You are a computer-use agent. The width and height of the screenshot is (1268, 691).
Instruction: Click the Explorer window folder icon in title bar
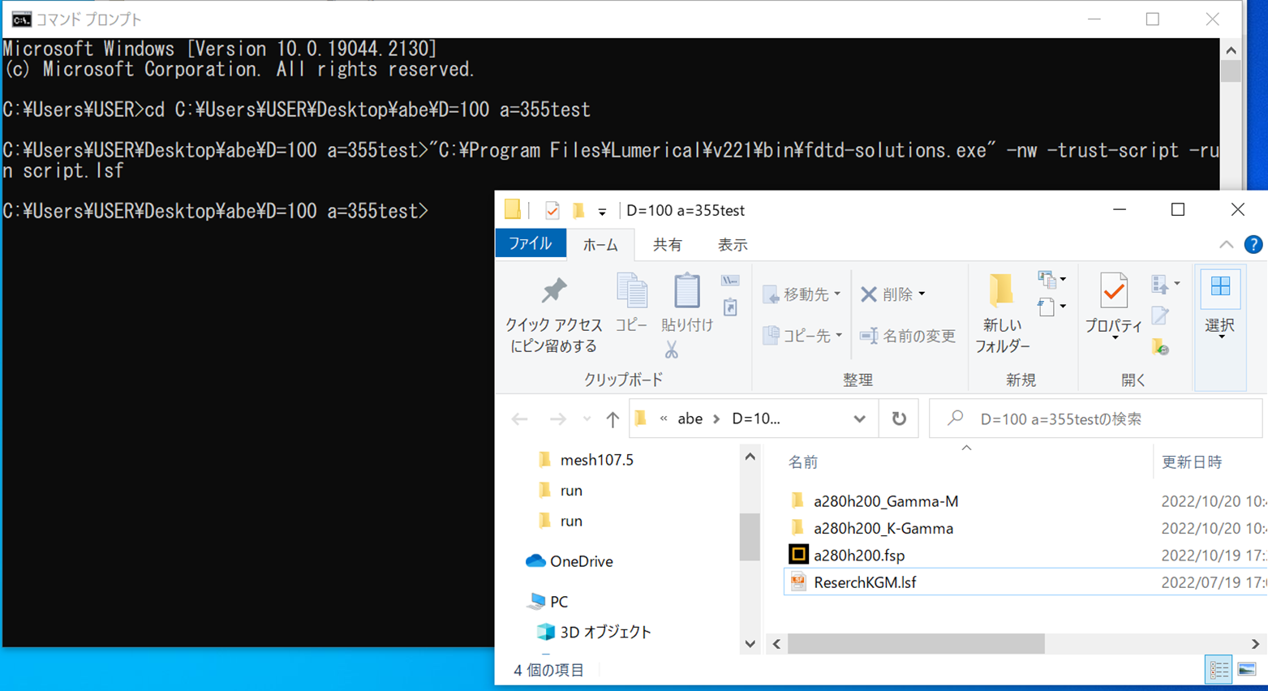coord(513,210)
